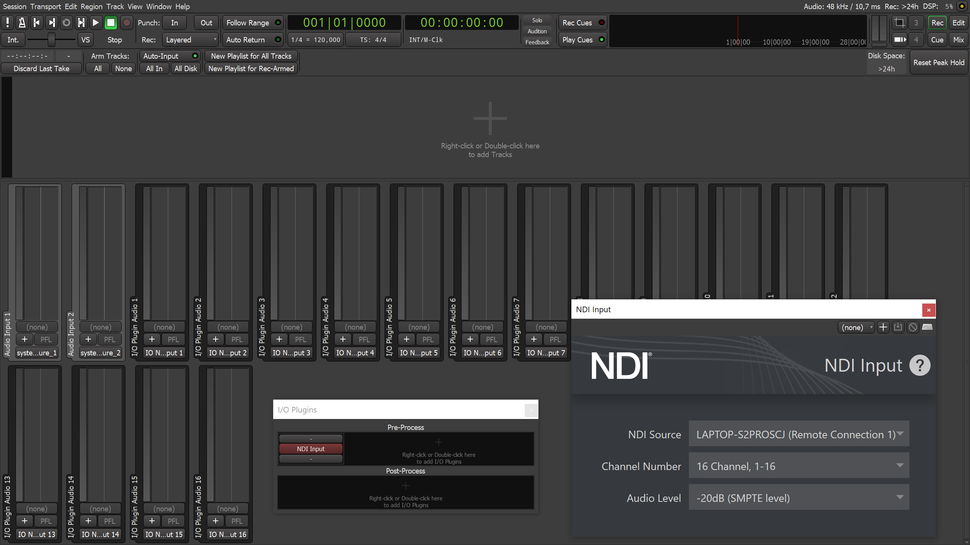Toggle the metronome click icon
This screenshot has width=970, height=545.
click(22, 23)
